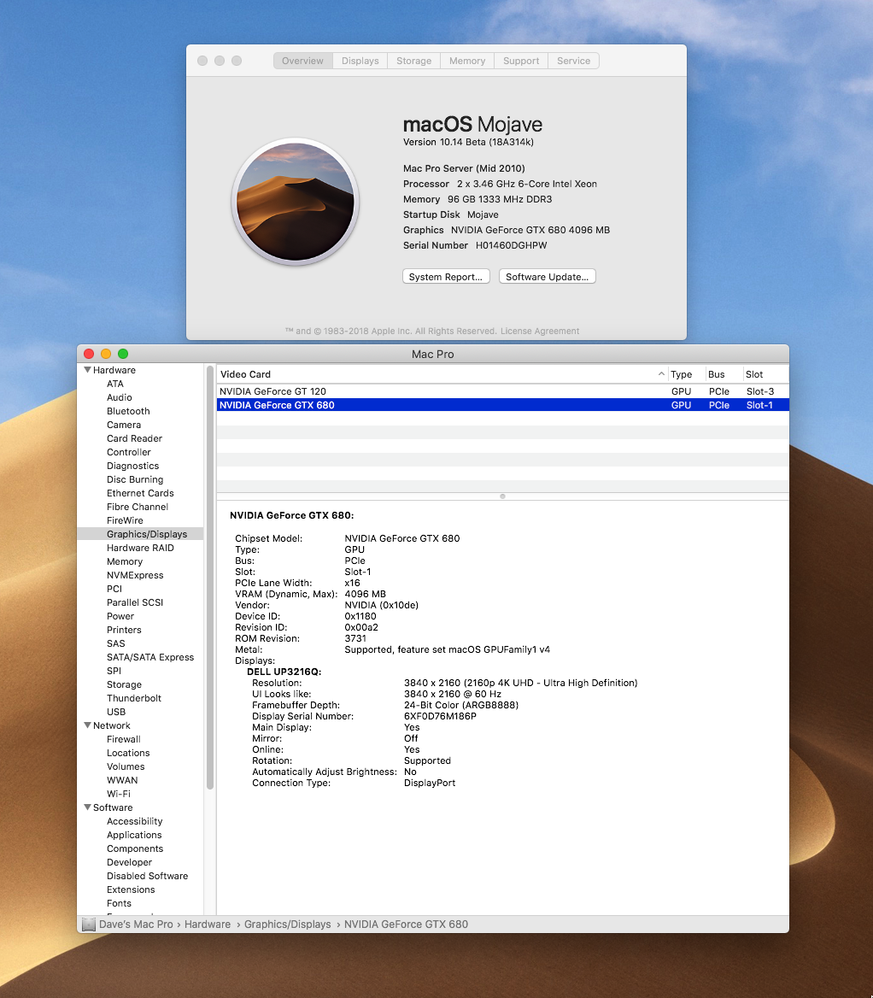Select the NVIDIA GeForce GTX 680 row
Screen dimensions: 873x998
[502, 405]
